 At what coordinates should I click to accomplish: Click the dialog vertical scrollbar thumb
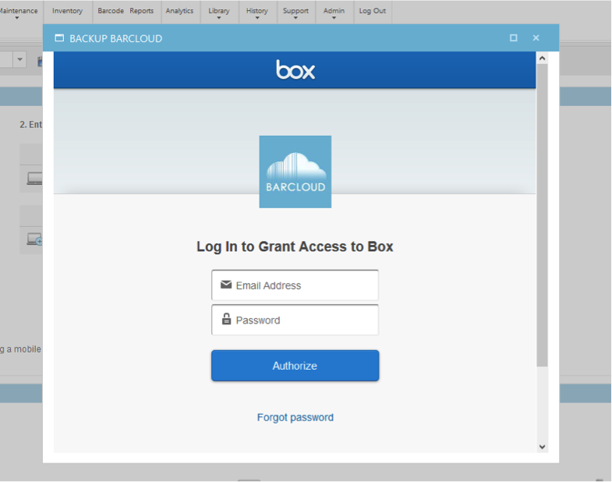point(542,215)
